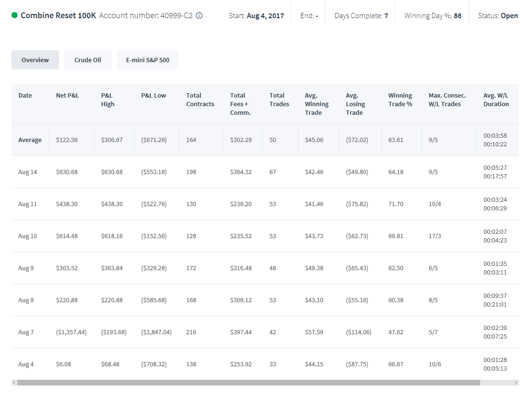Click the Aug 10 net P&L value $614.48
The image size is (529, 396).
pos(67,236)
